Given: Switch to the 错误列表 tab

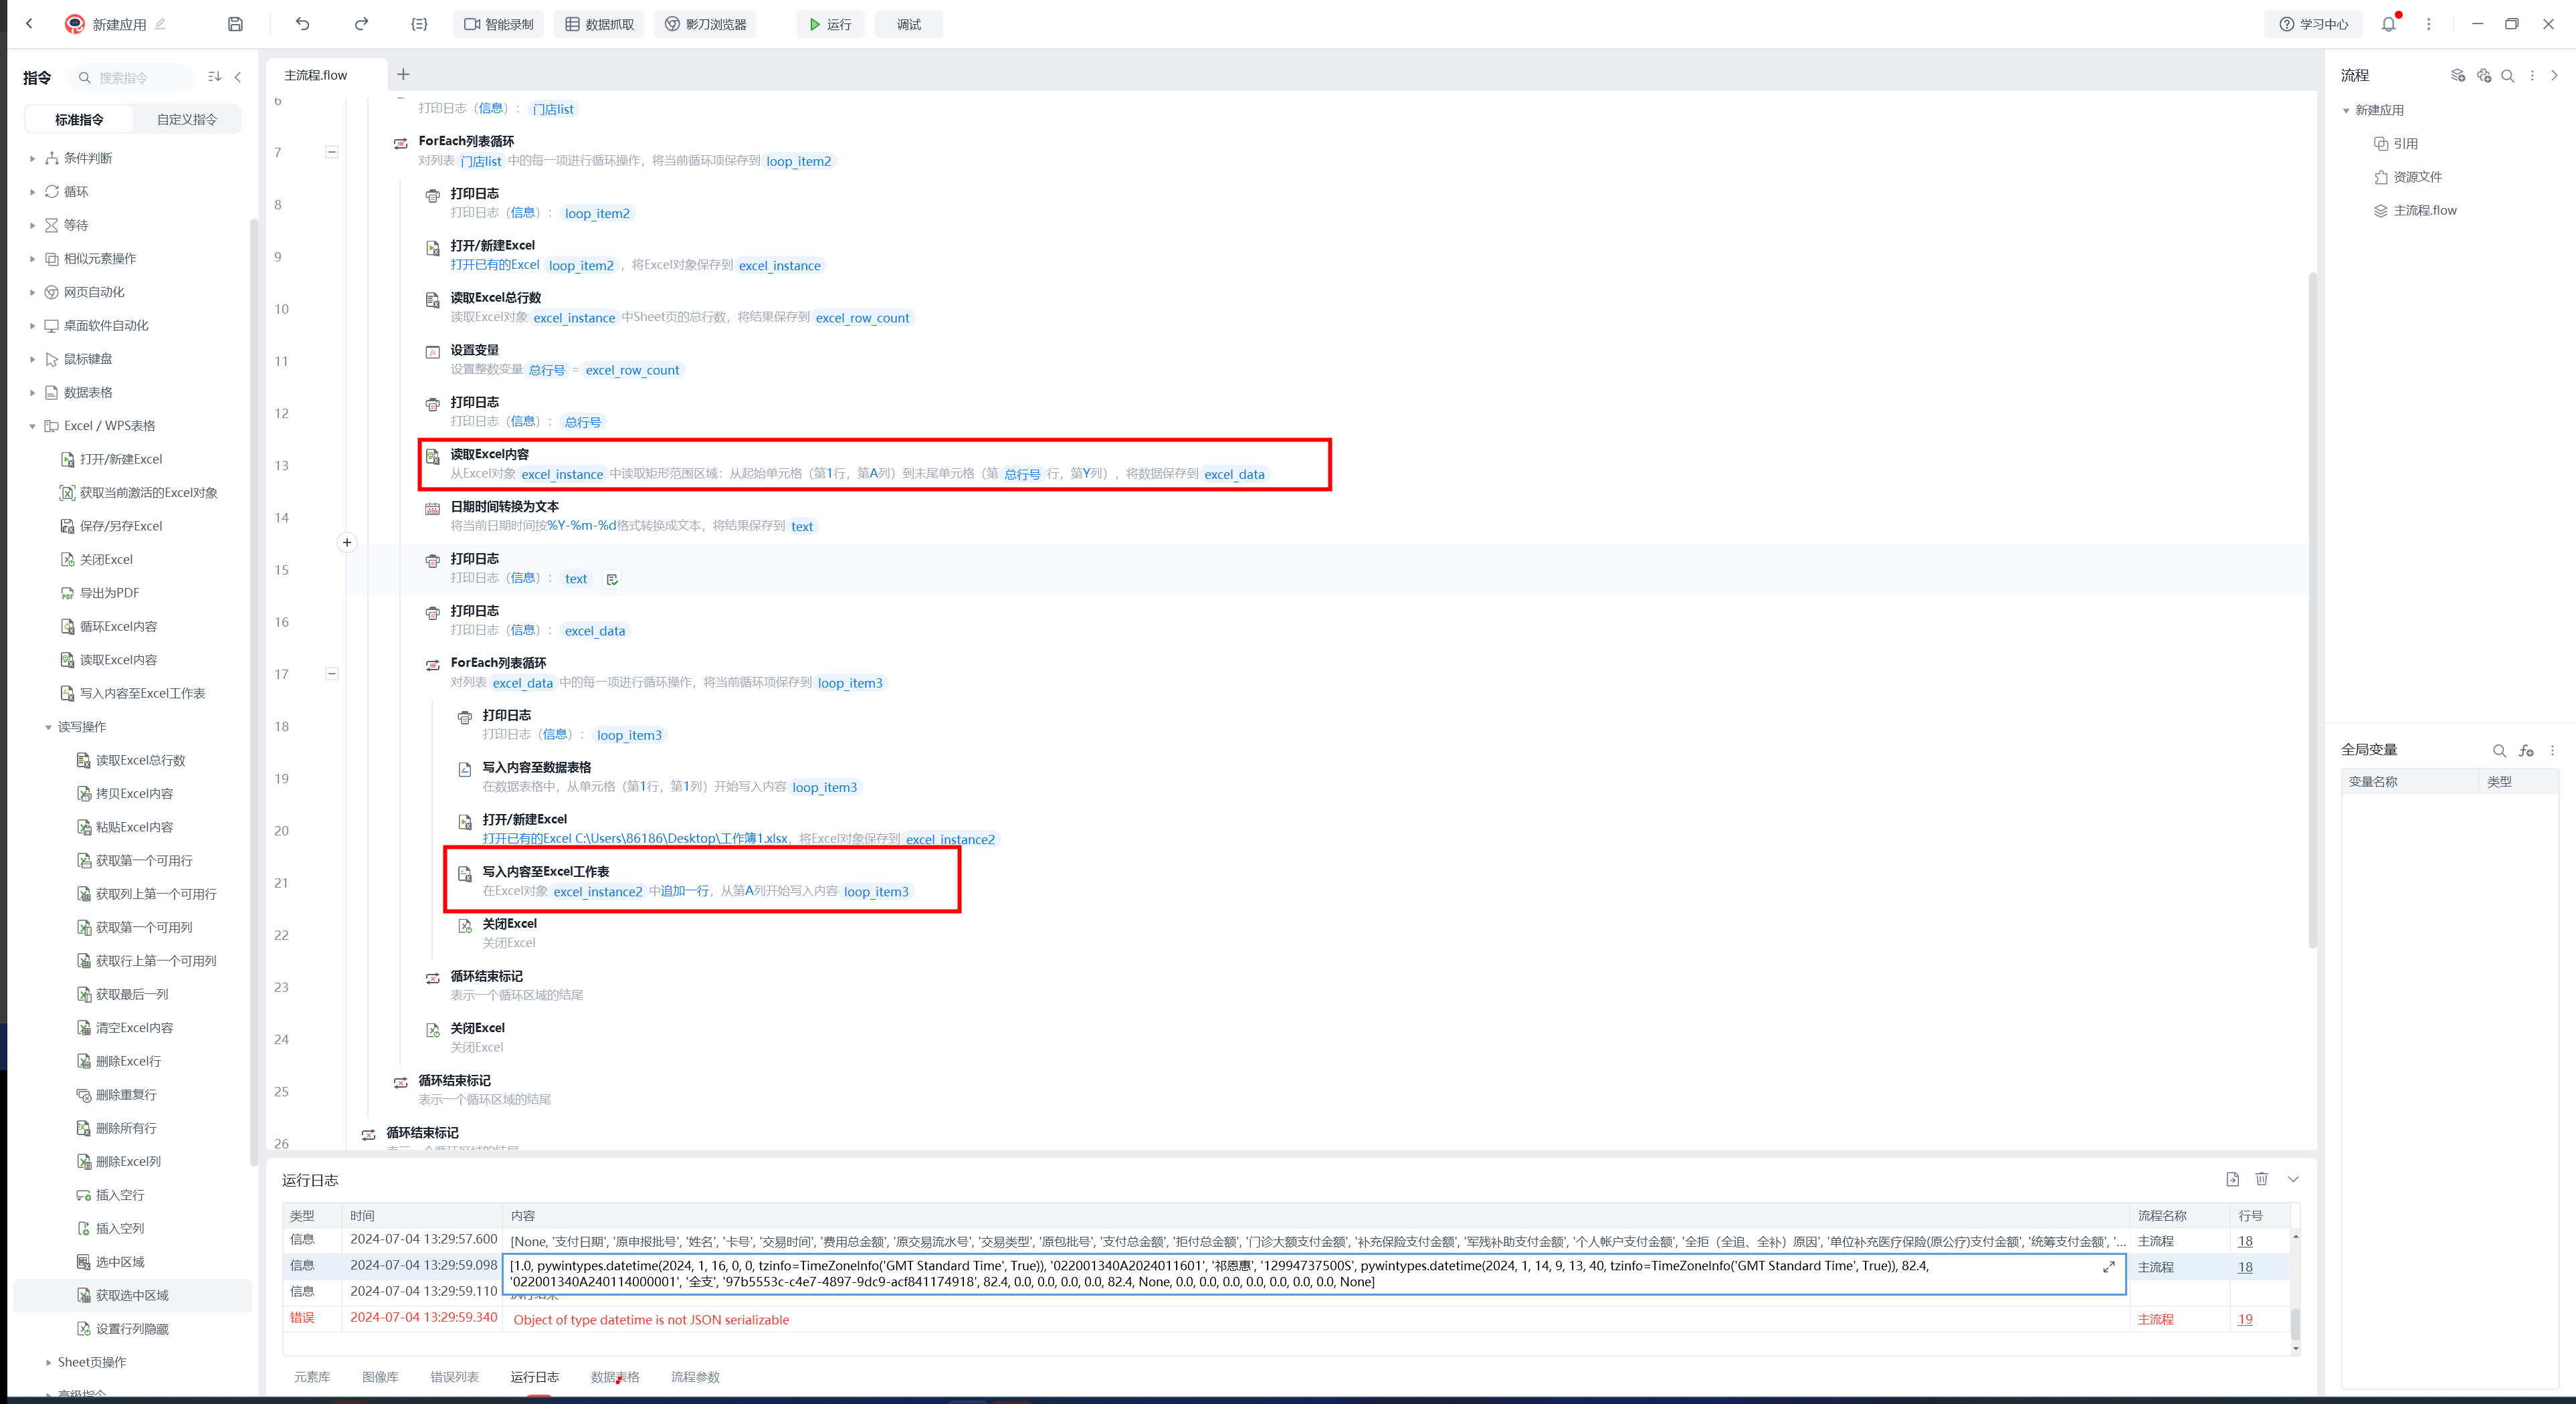Looking at the screenshot, I should click(x=454, y=1377).
